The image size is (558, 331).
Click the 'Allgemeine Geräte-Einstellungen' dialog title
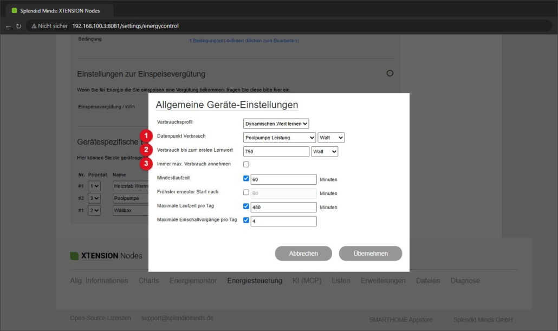pos(226,105)
